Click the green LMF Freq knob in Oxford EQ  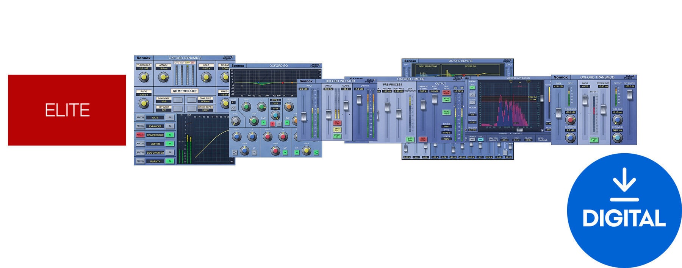(246, 107)
